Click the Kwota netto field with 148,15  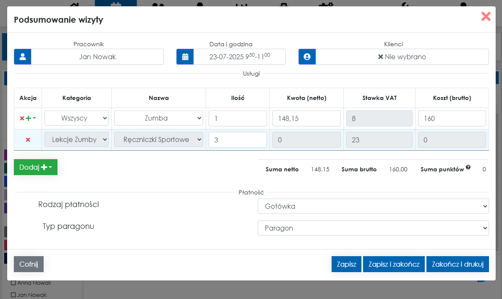click(x=306, y=118)
